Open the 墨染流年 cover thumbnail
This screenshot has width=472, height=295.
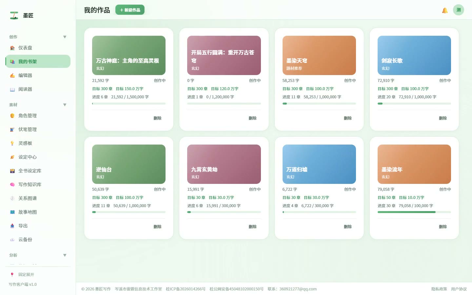(x=414, y=164)
